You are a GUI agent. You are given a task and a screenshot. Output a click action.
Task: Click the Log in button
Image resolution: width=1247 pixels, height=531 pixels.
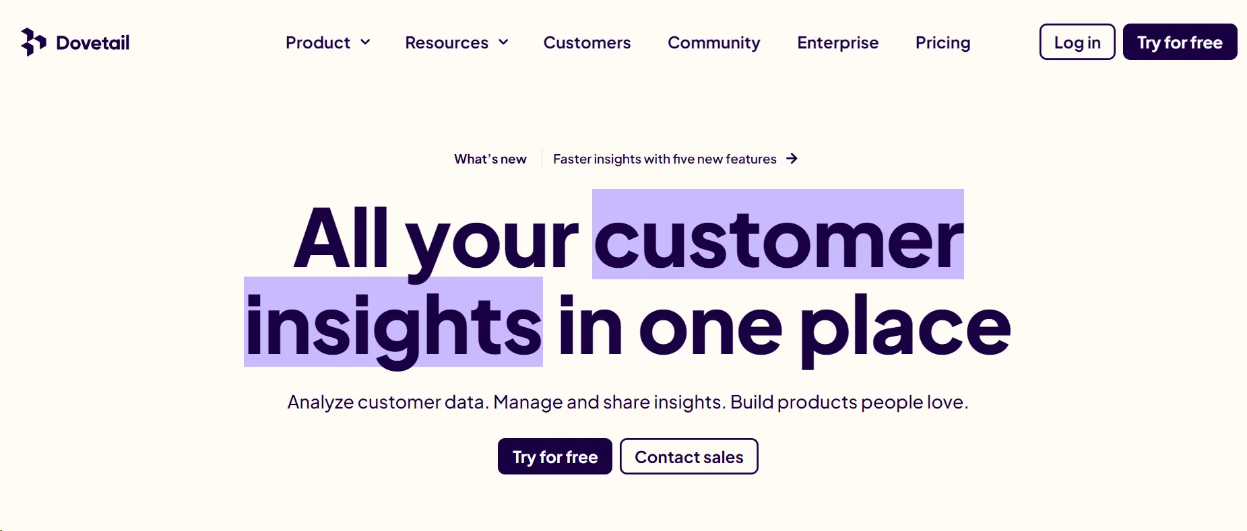pos(1076,42)
